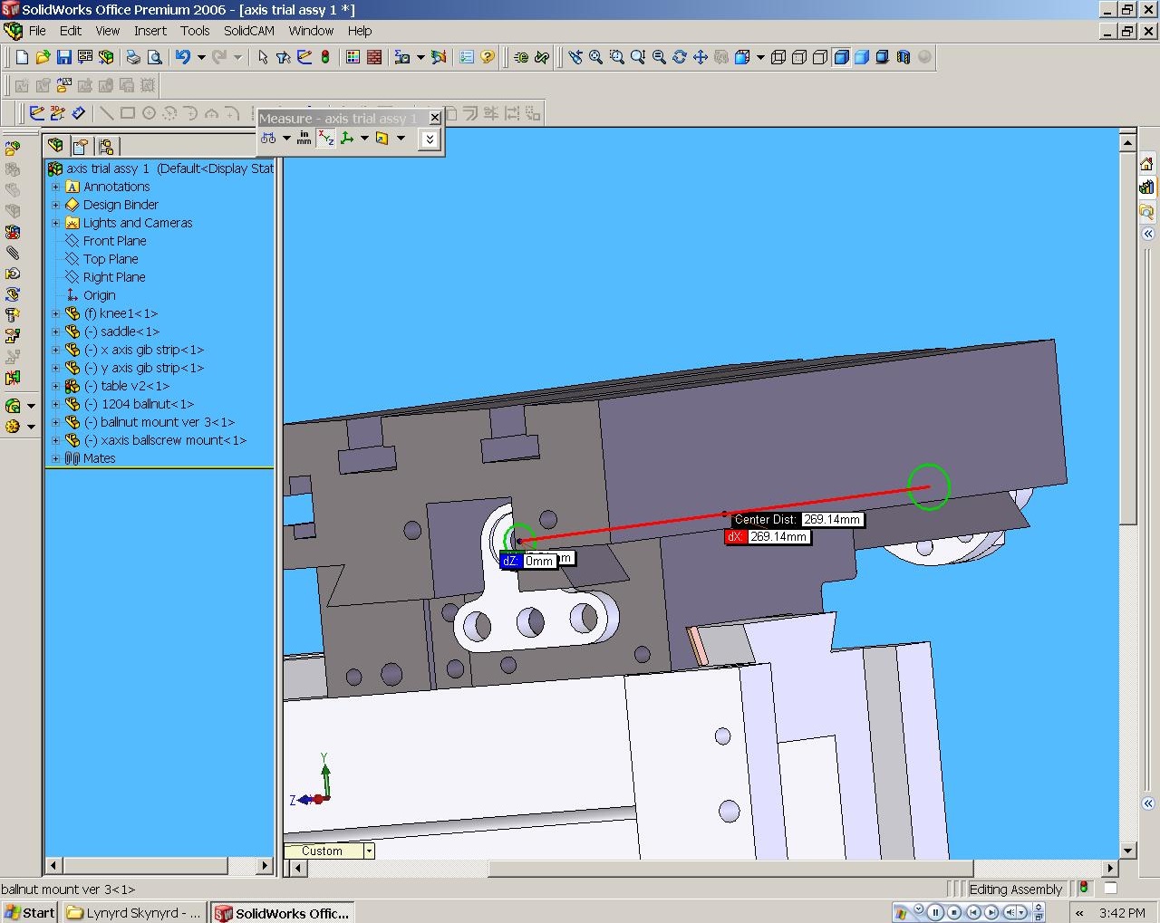Activate the Pan tool
This screenshot has width=1160, height=923.
[701, 57]
